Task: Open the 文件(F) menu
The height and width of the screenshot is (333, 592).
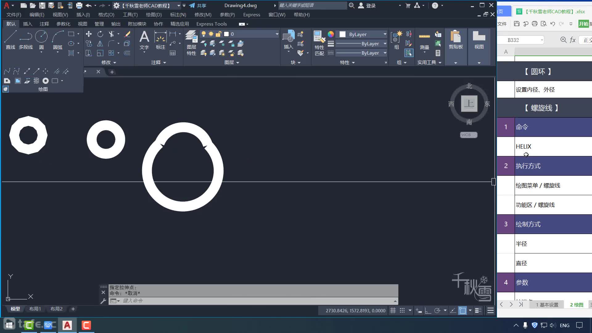Action: click(x=14, y=14)
